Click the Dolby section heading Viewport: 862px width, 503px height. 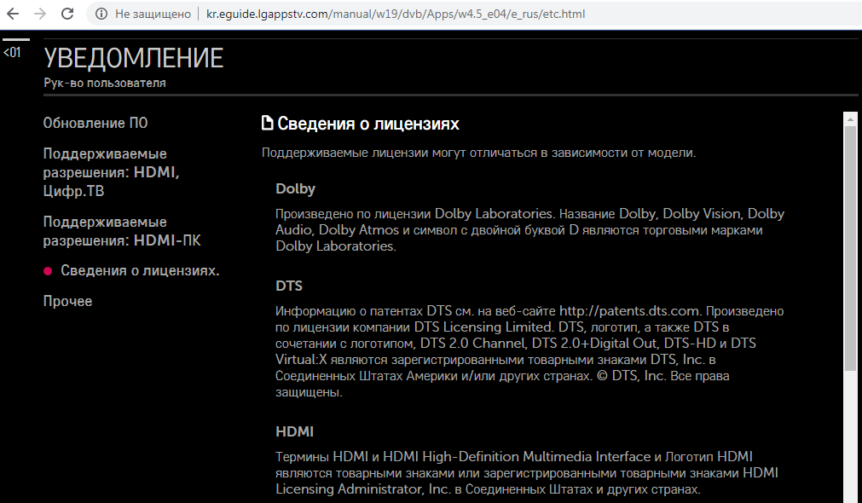pyautogui.click(x=296, y=189)
